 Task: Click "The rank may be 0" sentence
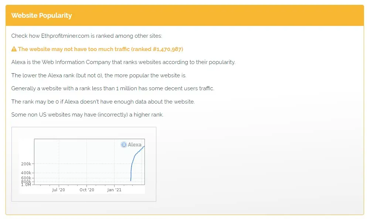[x=103, y=102]
